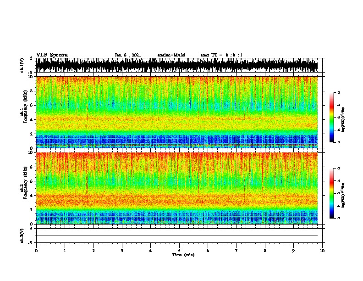Click the time axis tick label "0"
The image size is (363, 281).
click(x=36, y=250)
